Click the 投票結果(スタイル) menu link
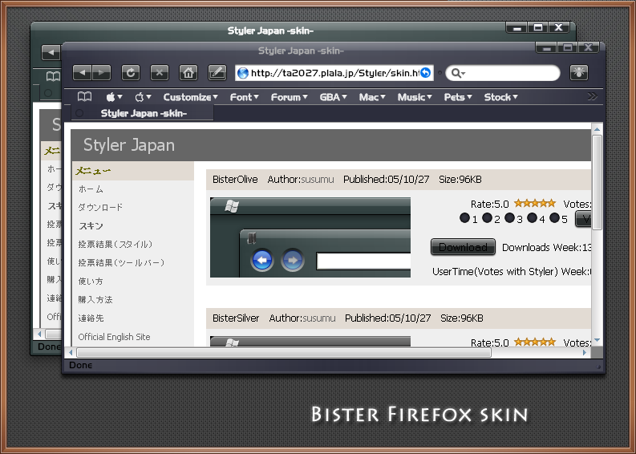636x454 pixels. coord(115,244)
